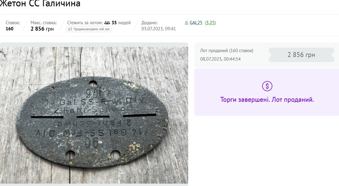Click the Макс. ставка 2 856 грн value

[42, 29]
